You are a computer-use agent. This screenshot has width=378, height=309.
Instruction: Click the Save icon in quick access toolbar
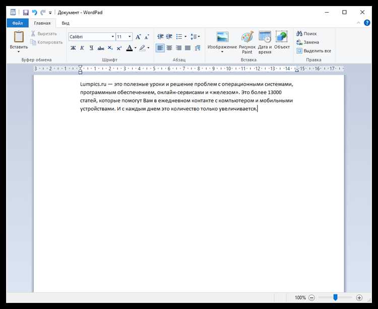tap(26, 13)
